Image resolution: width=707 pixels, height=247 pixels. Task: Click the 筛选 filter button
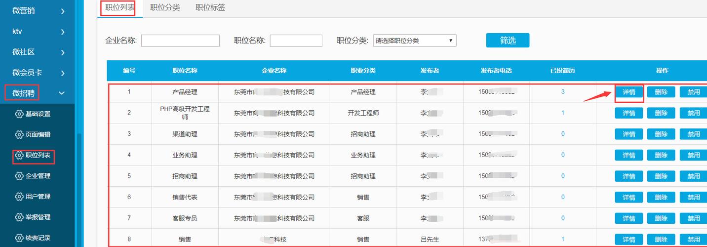(x=508, y=41)
